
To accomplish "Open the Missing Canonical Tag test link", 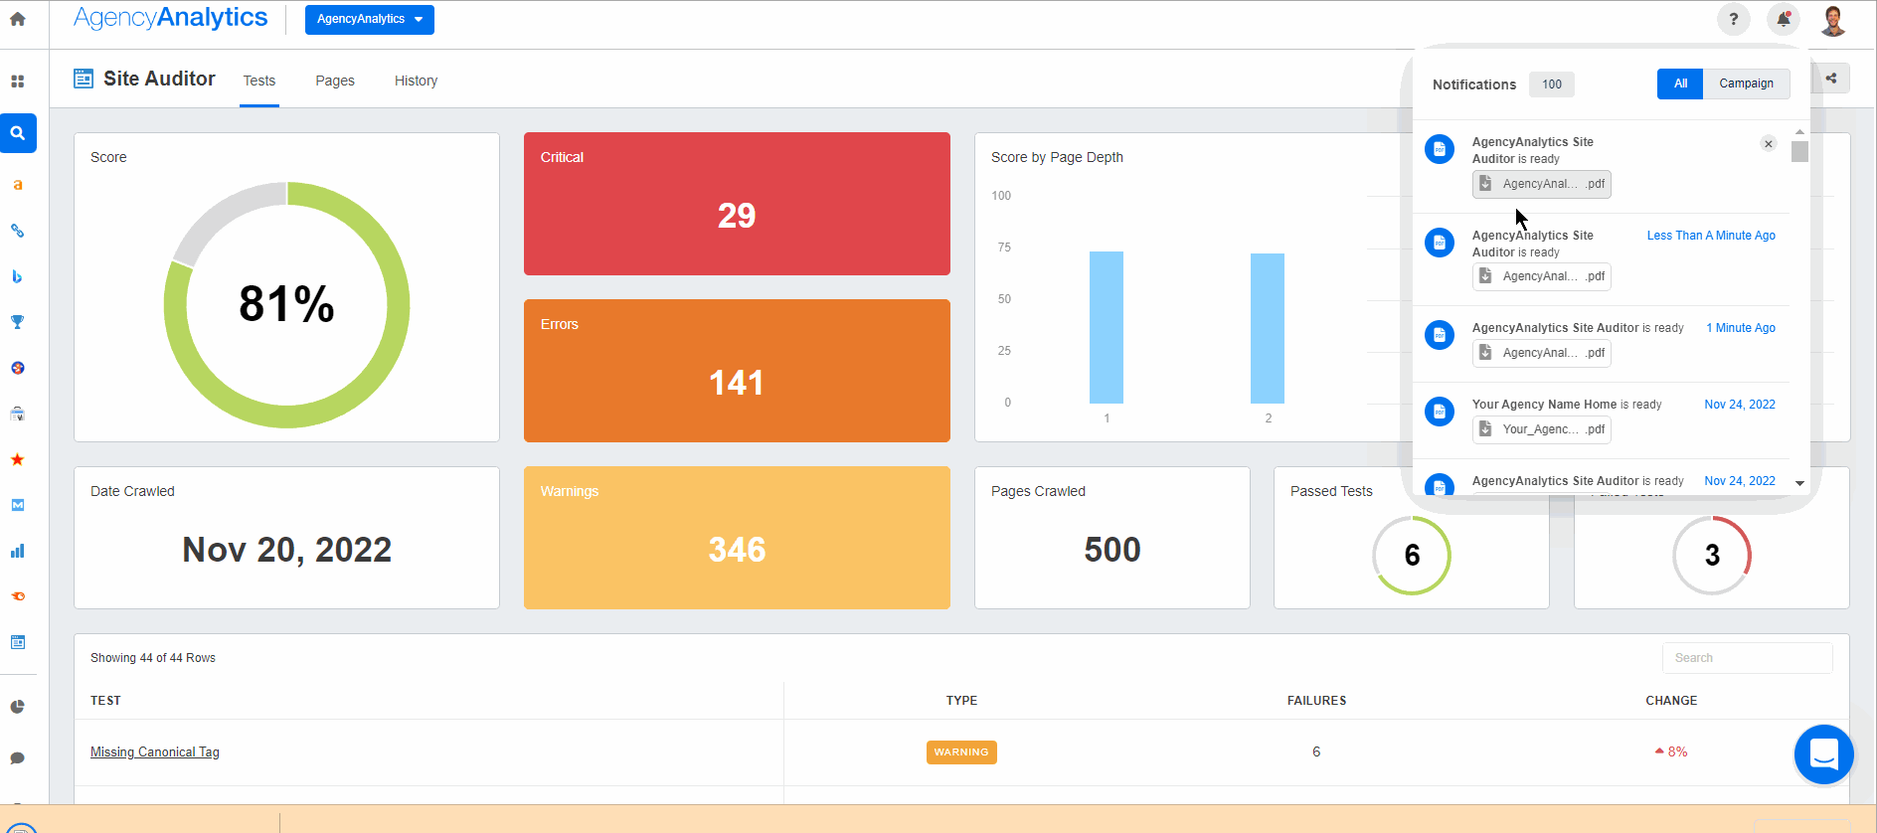I will pyautogui.click(x=155, y=752).
